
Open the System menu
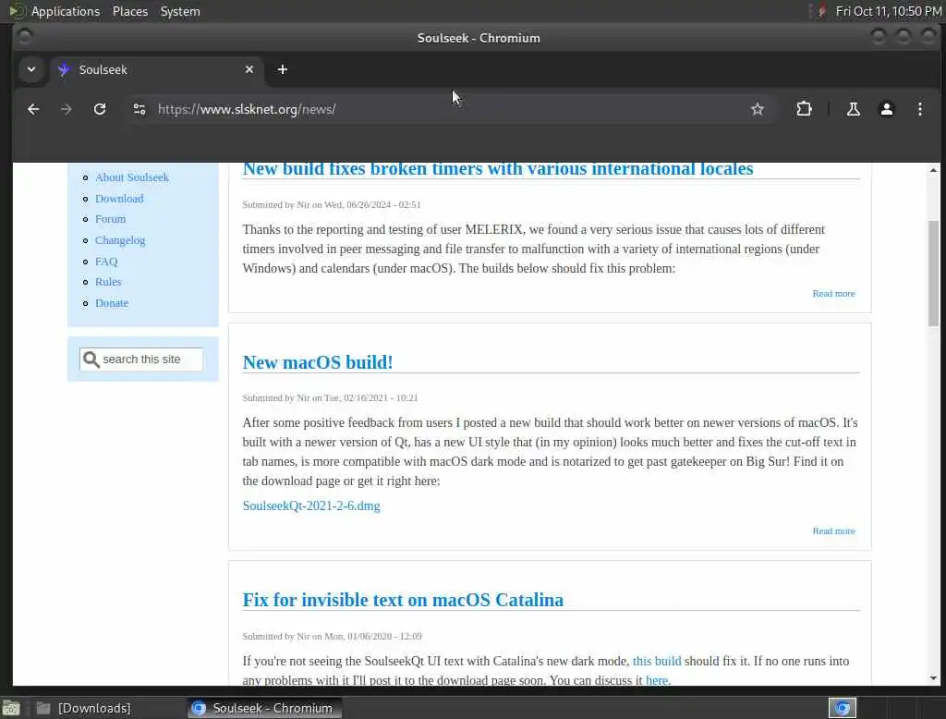(x=180, y=11)
